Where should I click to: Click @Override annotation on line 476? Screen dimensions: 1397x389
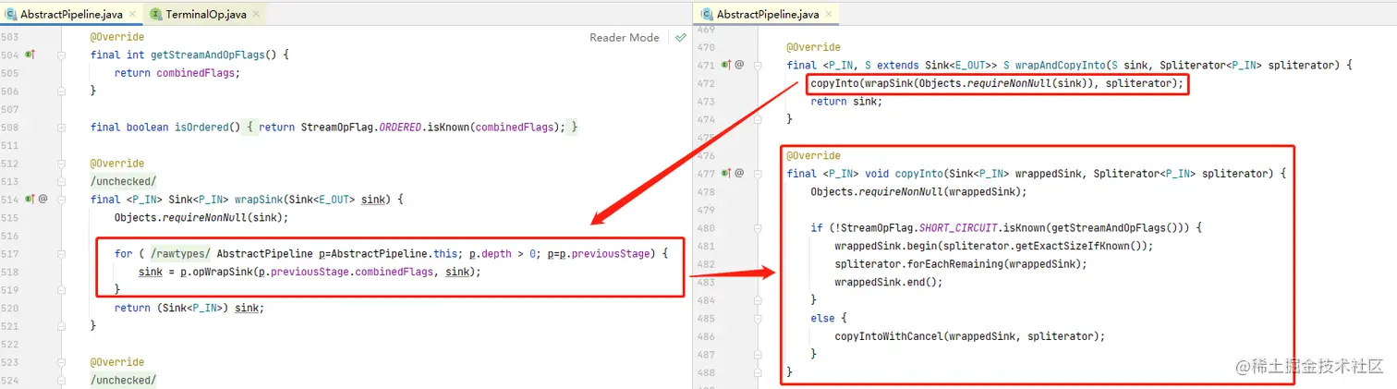(814, 155)
